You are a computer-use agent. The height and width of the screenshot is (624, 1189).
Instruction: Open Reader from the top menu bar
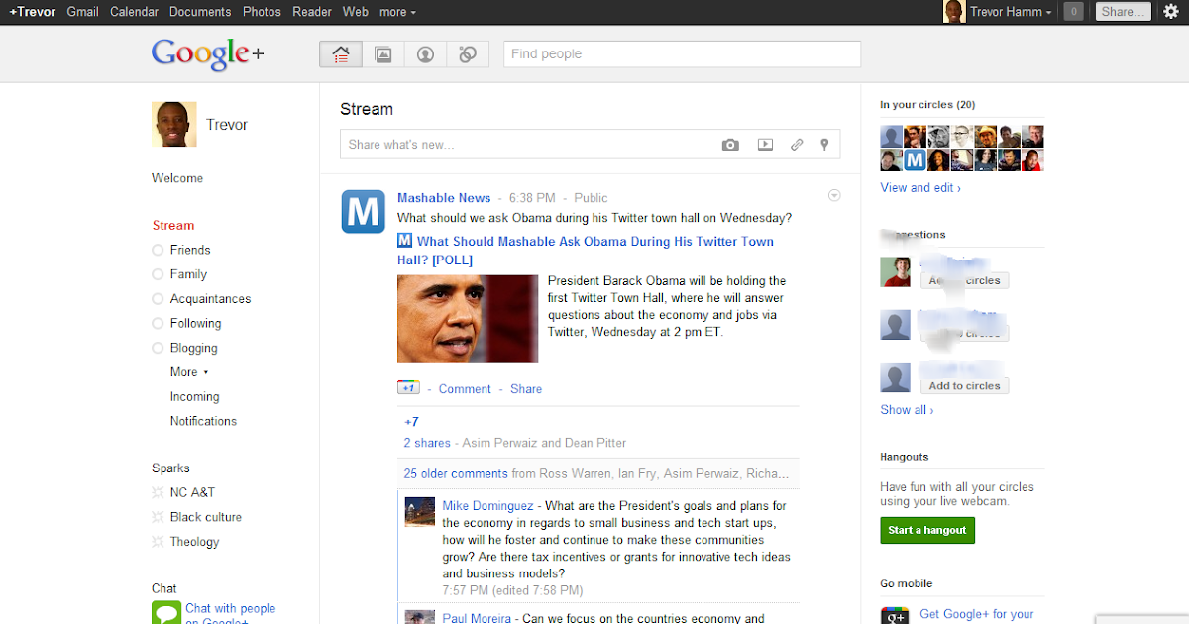312,11
